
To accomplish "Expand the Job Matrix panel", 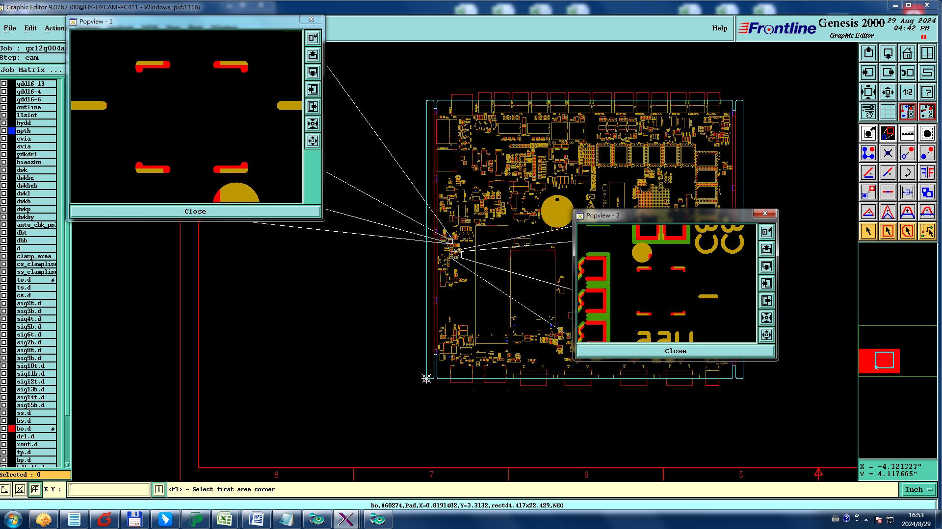I will pos(31,70).
